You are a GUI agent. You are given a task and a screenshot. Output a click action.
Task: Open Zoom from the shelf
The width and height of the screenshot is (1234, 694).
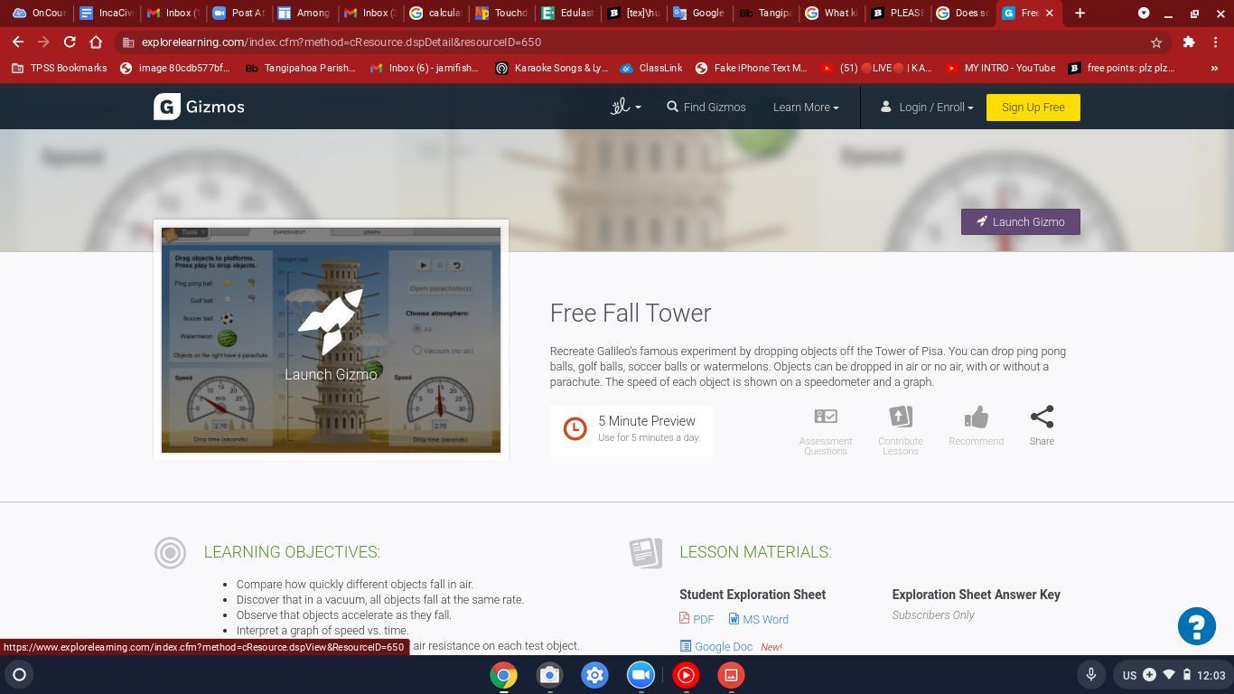(x=640, y=675)
